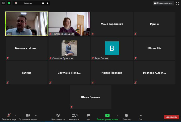
Task: Select Юлия Елагина participant tile
Action: 90,97
